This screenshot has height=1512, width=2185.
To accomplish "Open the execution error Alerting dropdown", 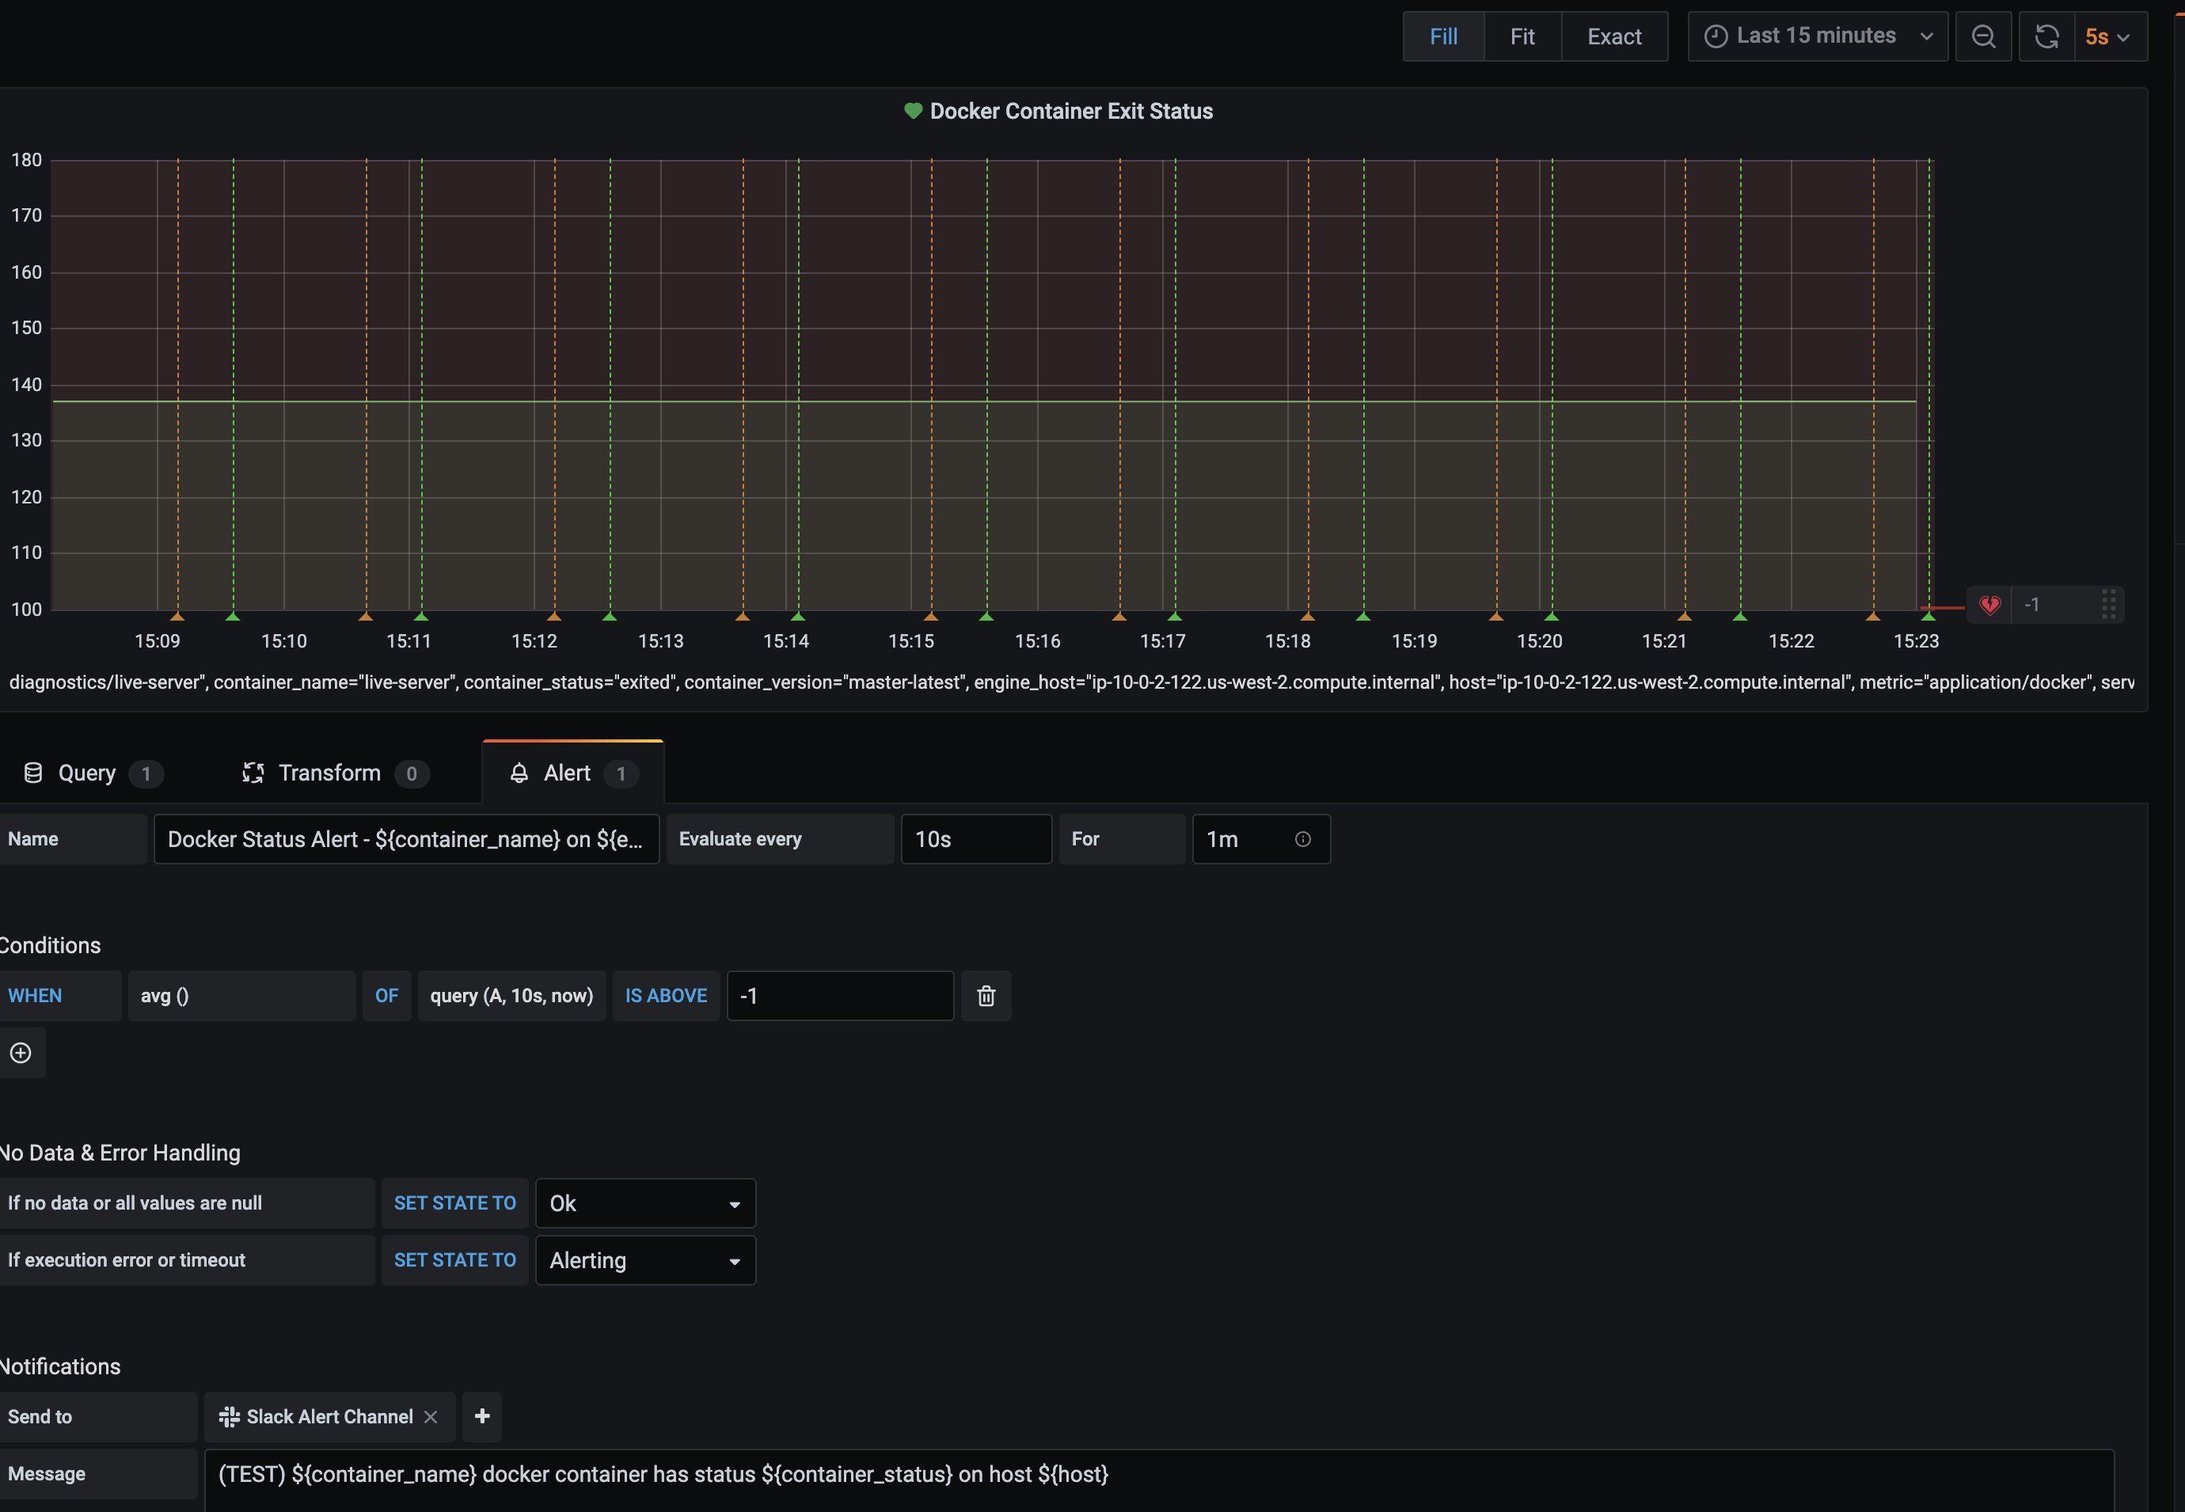I will (x=645, y=1260).
